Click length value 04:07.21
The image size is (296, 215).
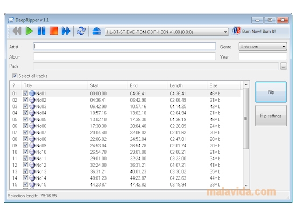[x=178, y=165]
